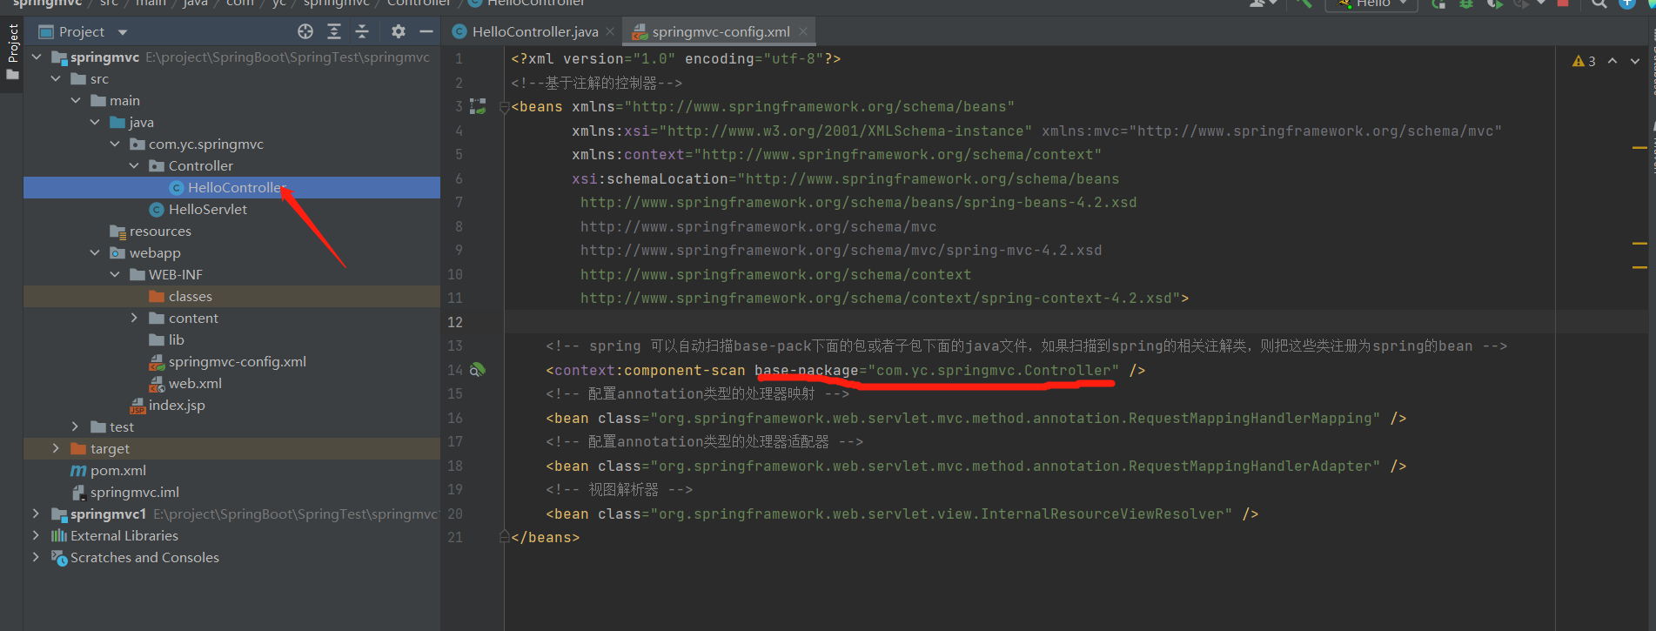The image size is (1656, 631).
Task: Click the blue plus update icon
Action: 1626,3
